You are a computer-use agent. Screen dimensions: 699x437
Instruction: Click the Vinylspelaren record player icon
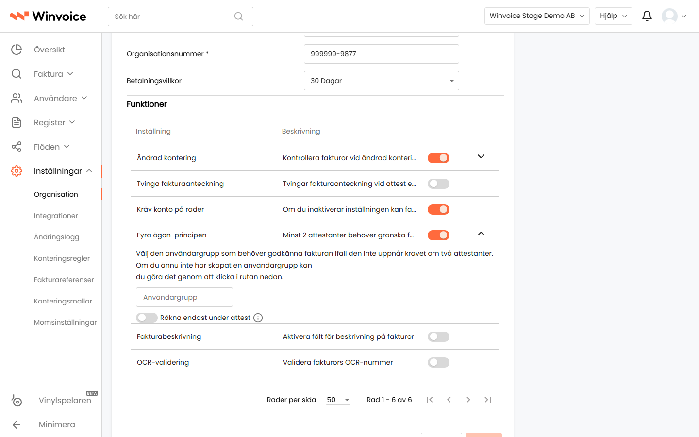(x=17, y=400)
